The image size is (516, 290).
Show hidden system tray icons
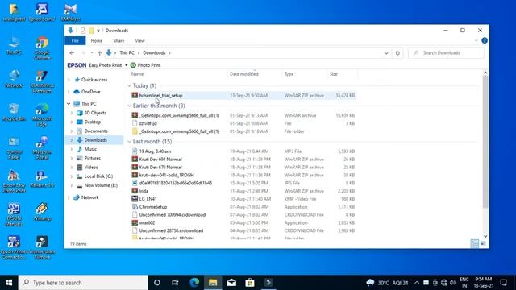417,283
